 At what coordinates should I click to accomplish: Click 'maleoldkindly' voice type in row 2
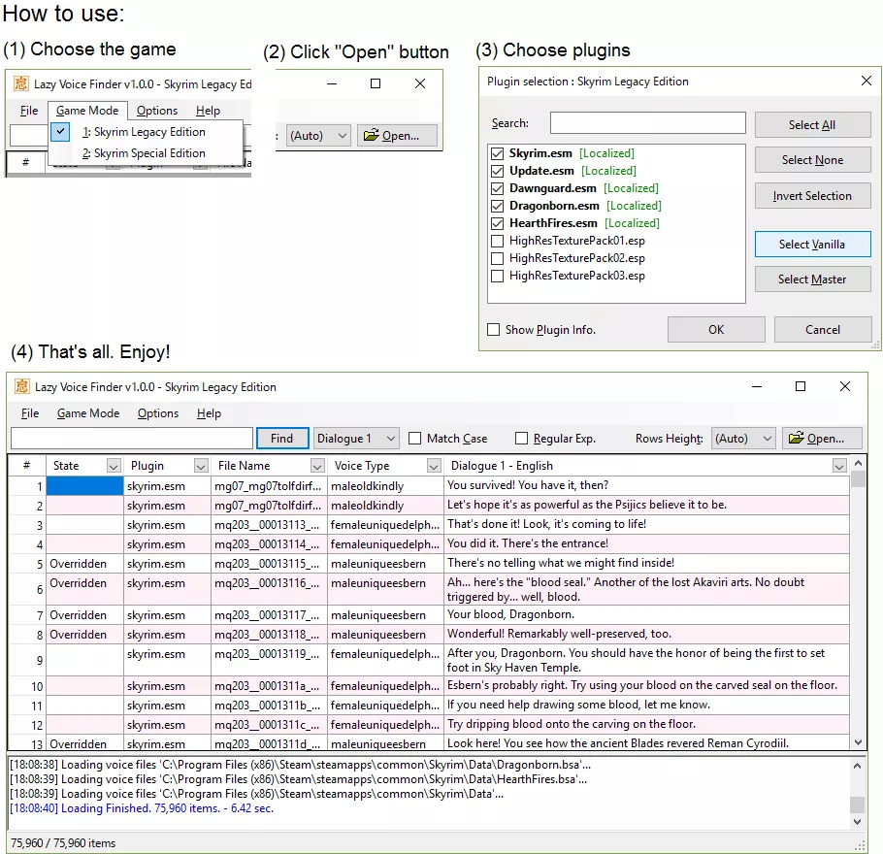(385, 506)
